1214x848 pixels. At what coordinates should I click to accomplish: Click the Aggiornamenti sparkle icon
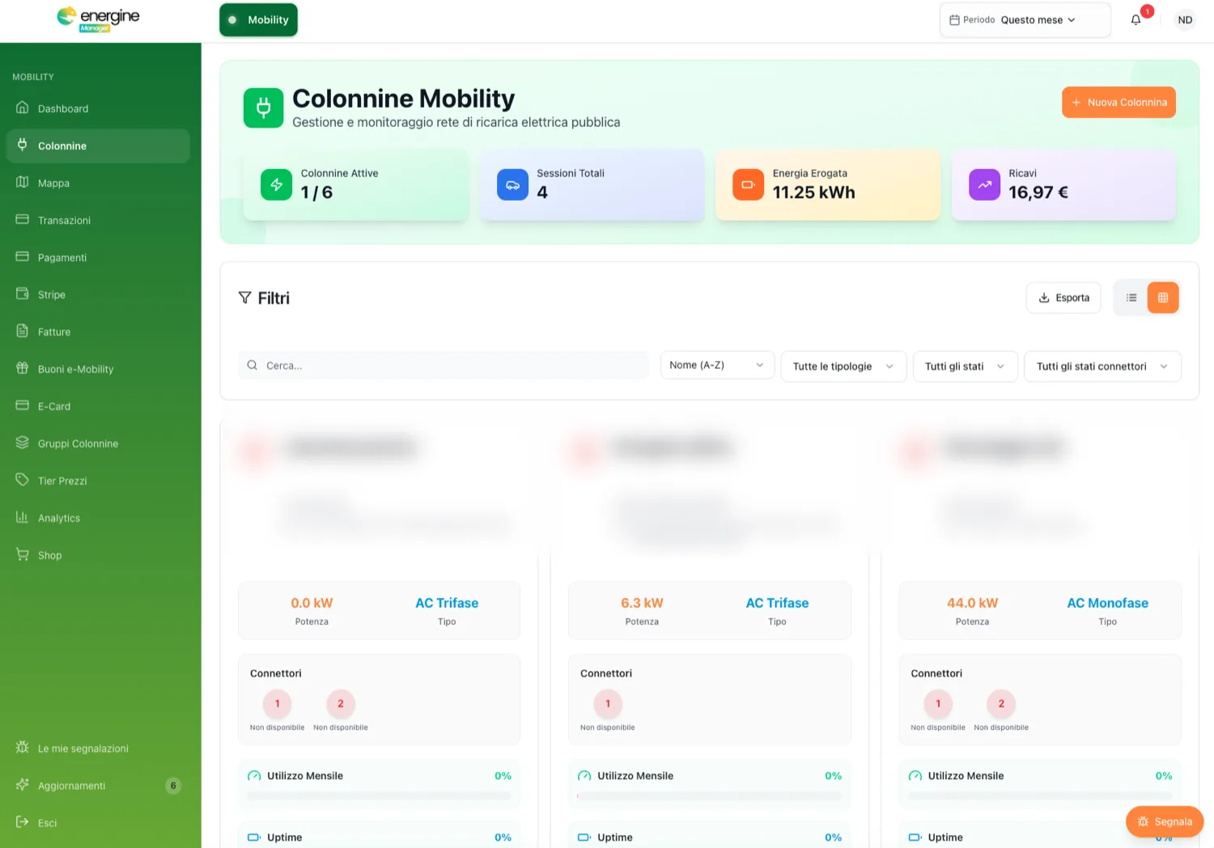pos(23,785)
